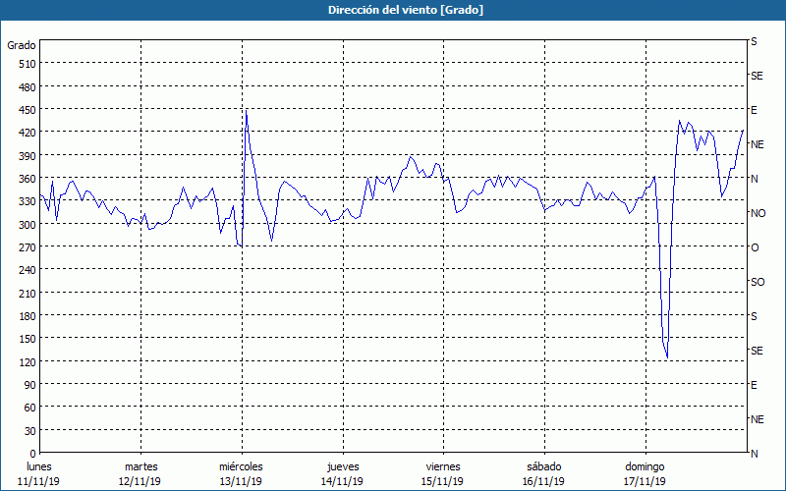Pick the date label 14/11/19
786x491 pixels.
[x=342, y=481]
